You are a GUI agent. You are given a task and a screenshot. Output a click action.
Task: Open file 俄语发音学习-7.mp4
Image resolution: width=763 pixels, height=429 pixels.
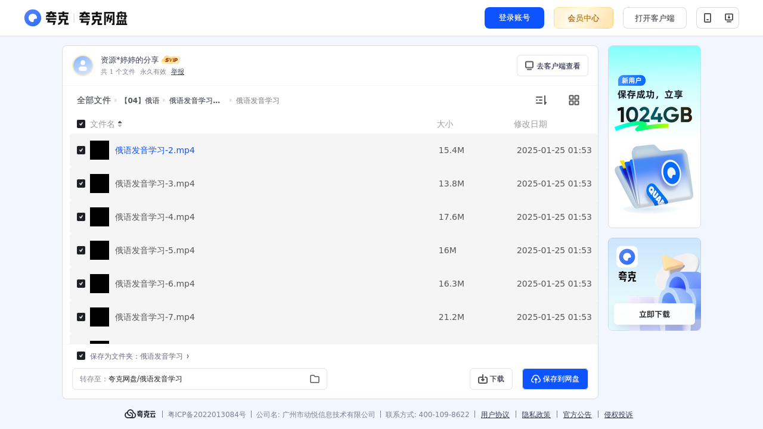[x=155, y=317]
